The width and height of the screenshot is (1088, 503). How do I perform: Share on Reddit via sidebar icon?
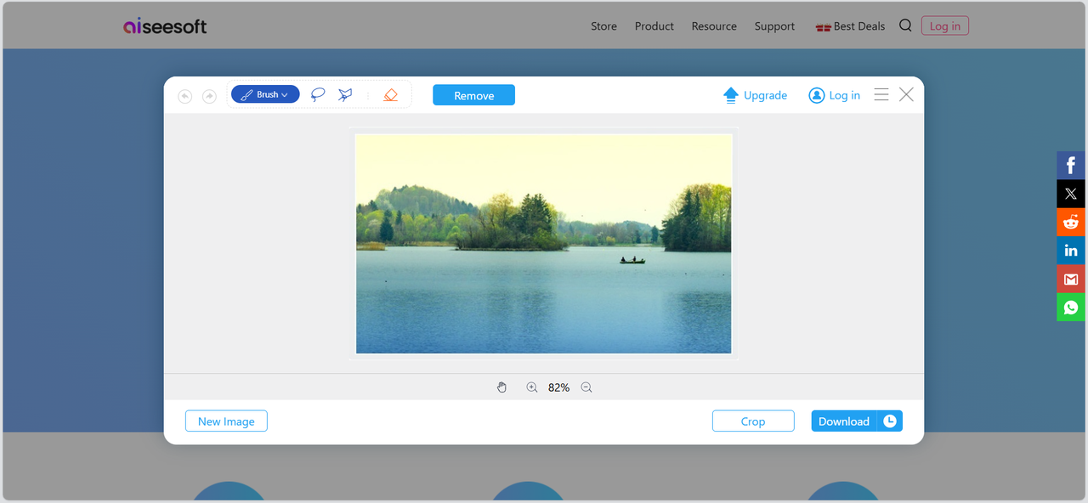click(1071, 222)
